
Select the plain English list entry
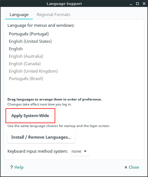[x=16, y=49]
